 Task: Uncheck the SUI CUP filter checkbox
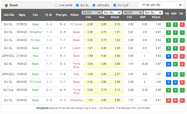pyautogui.click(x=115, y=5)
